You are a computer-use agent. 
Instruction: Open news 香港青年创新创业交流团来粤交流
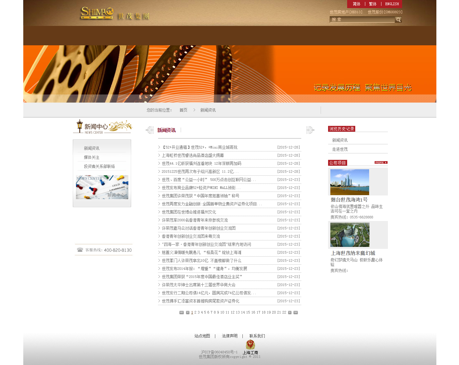click(191, 236)
